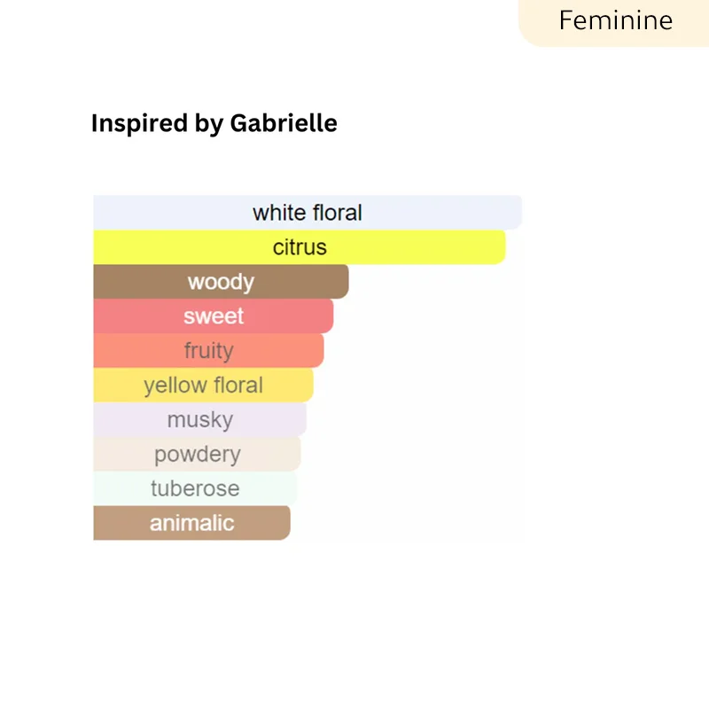This screenshot has height=709, width=709.
Task: Click the 'Inspired by Gabrielle' heading
Action: click(214, 123)
